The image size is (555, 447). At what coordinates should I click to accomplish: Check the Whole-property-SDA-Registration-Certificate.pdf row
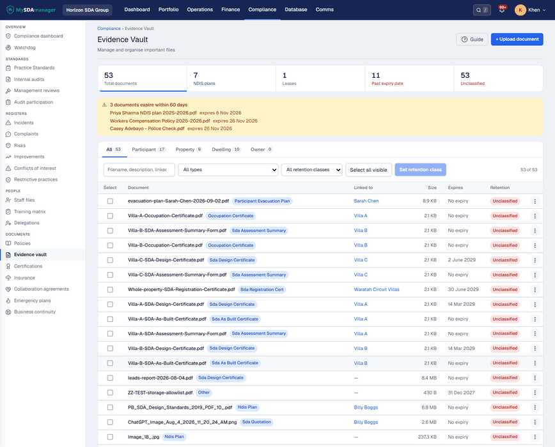point(110,290)
